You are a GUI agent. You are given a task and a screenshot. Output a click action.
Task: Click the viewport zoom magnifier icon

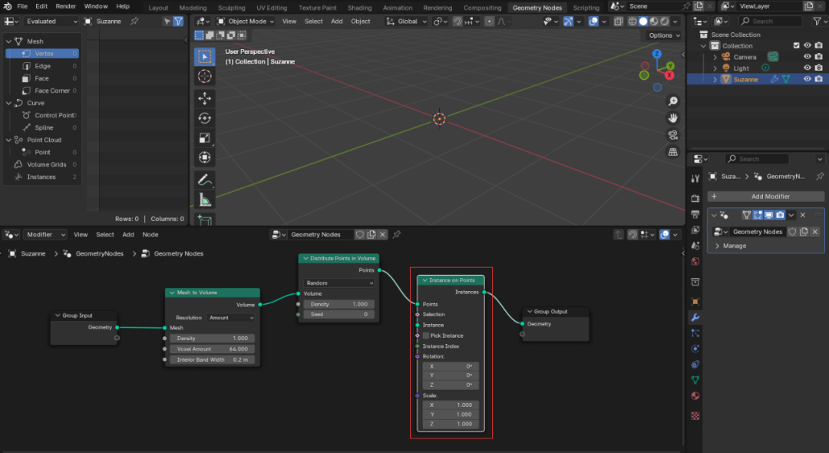(672, 101)
